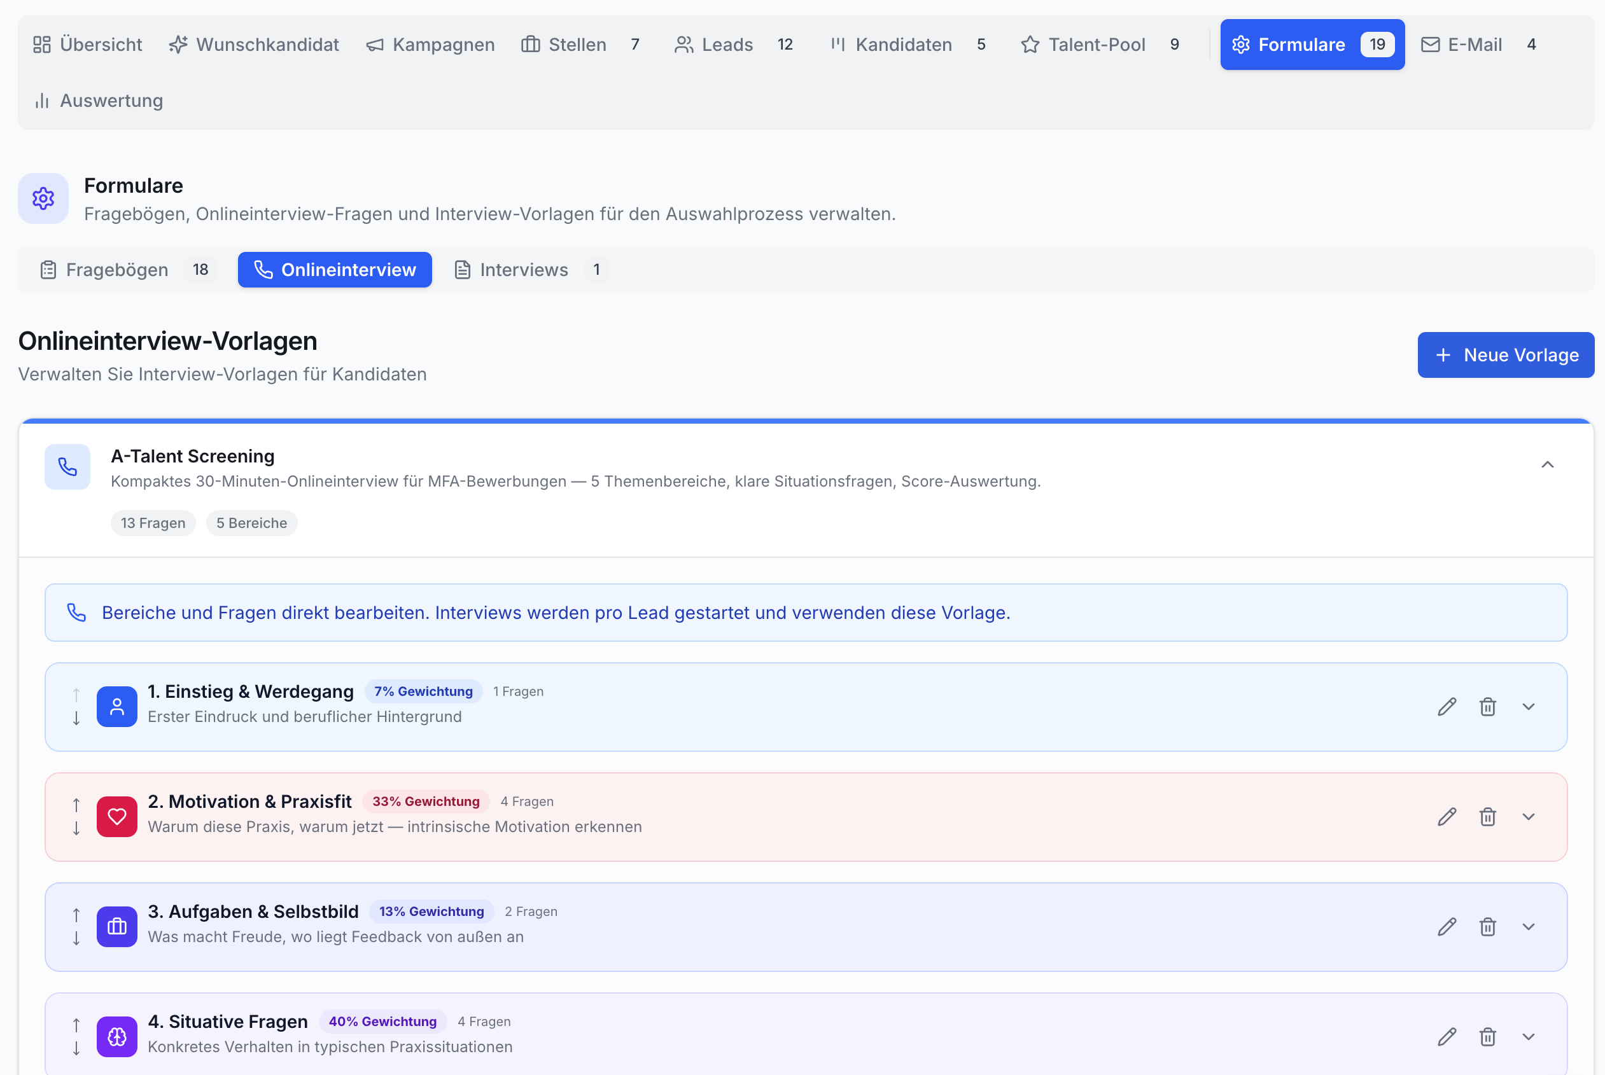Click the '4. Situative Fragen' title

coord(228,1022)
